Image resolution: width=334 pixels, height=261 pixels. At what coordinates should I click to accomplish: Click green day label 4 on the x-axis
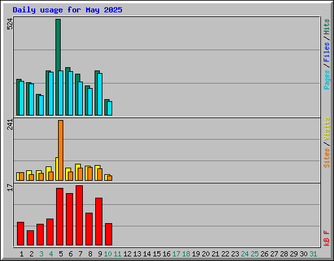[51, 254]
